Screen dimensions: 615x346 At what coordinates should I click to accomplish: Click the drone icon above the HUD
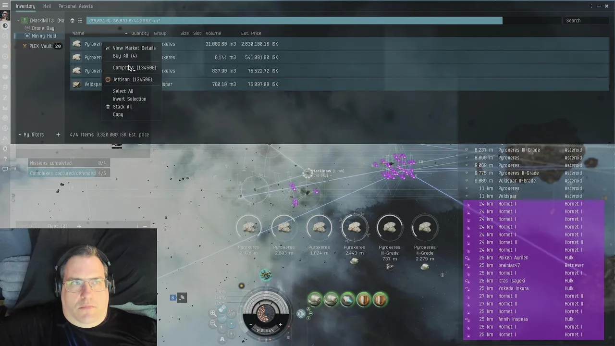[x=266, y=274]
